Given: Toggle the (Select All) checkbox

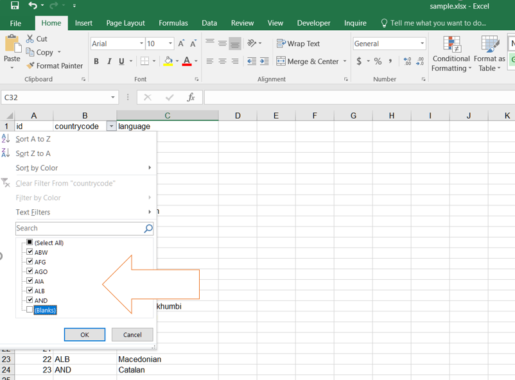Looking at the screenshot, I should click(30, 243).
